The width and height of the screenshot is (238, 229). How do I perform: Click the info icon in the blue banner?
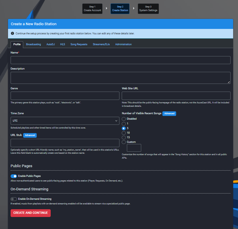point(13,33)
